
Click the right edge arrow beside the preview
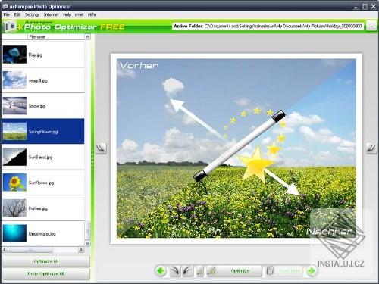click(371, 148)
